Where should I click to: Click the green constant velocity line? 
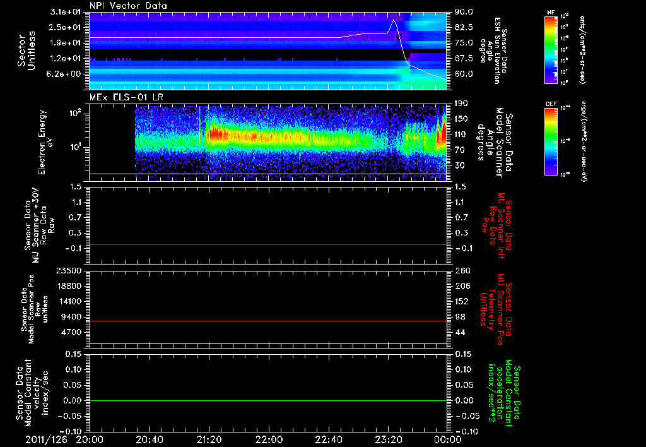268,400
